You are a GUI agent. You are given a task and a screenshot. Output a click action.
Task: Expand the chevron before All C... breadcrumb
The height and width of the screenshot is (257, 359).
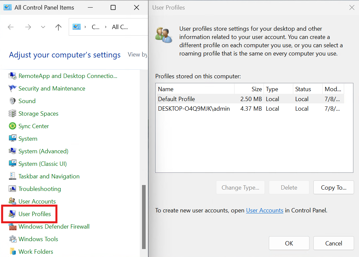106,27
